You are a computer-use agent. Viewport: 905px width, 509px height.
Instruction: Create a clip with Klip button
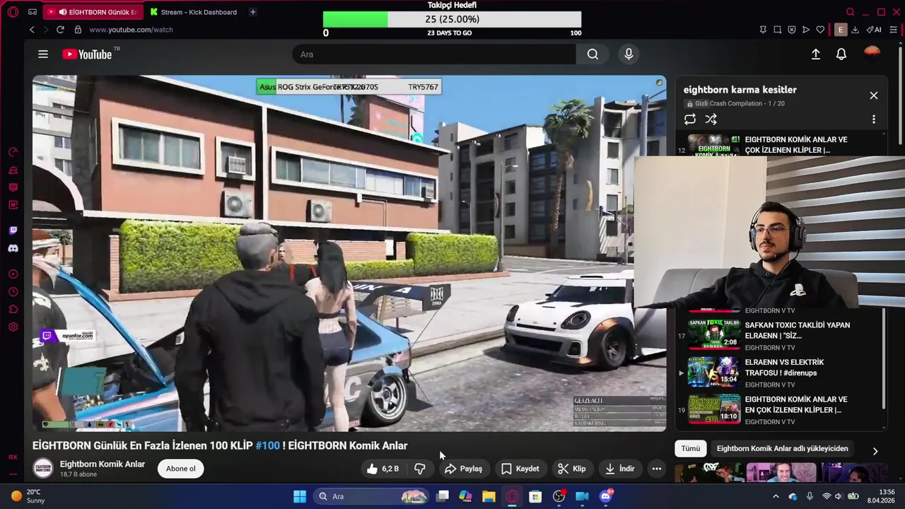tap(571, 469)
